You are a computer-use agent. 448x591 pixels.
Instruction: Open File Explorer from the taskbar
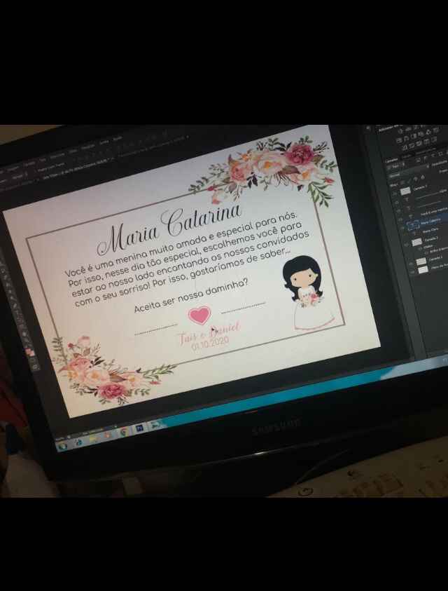(94, 438)
